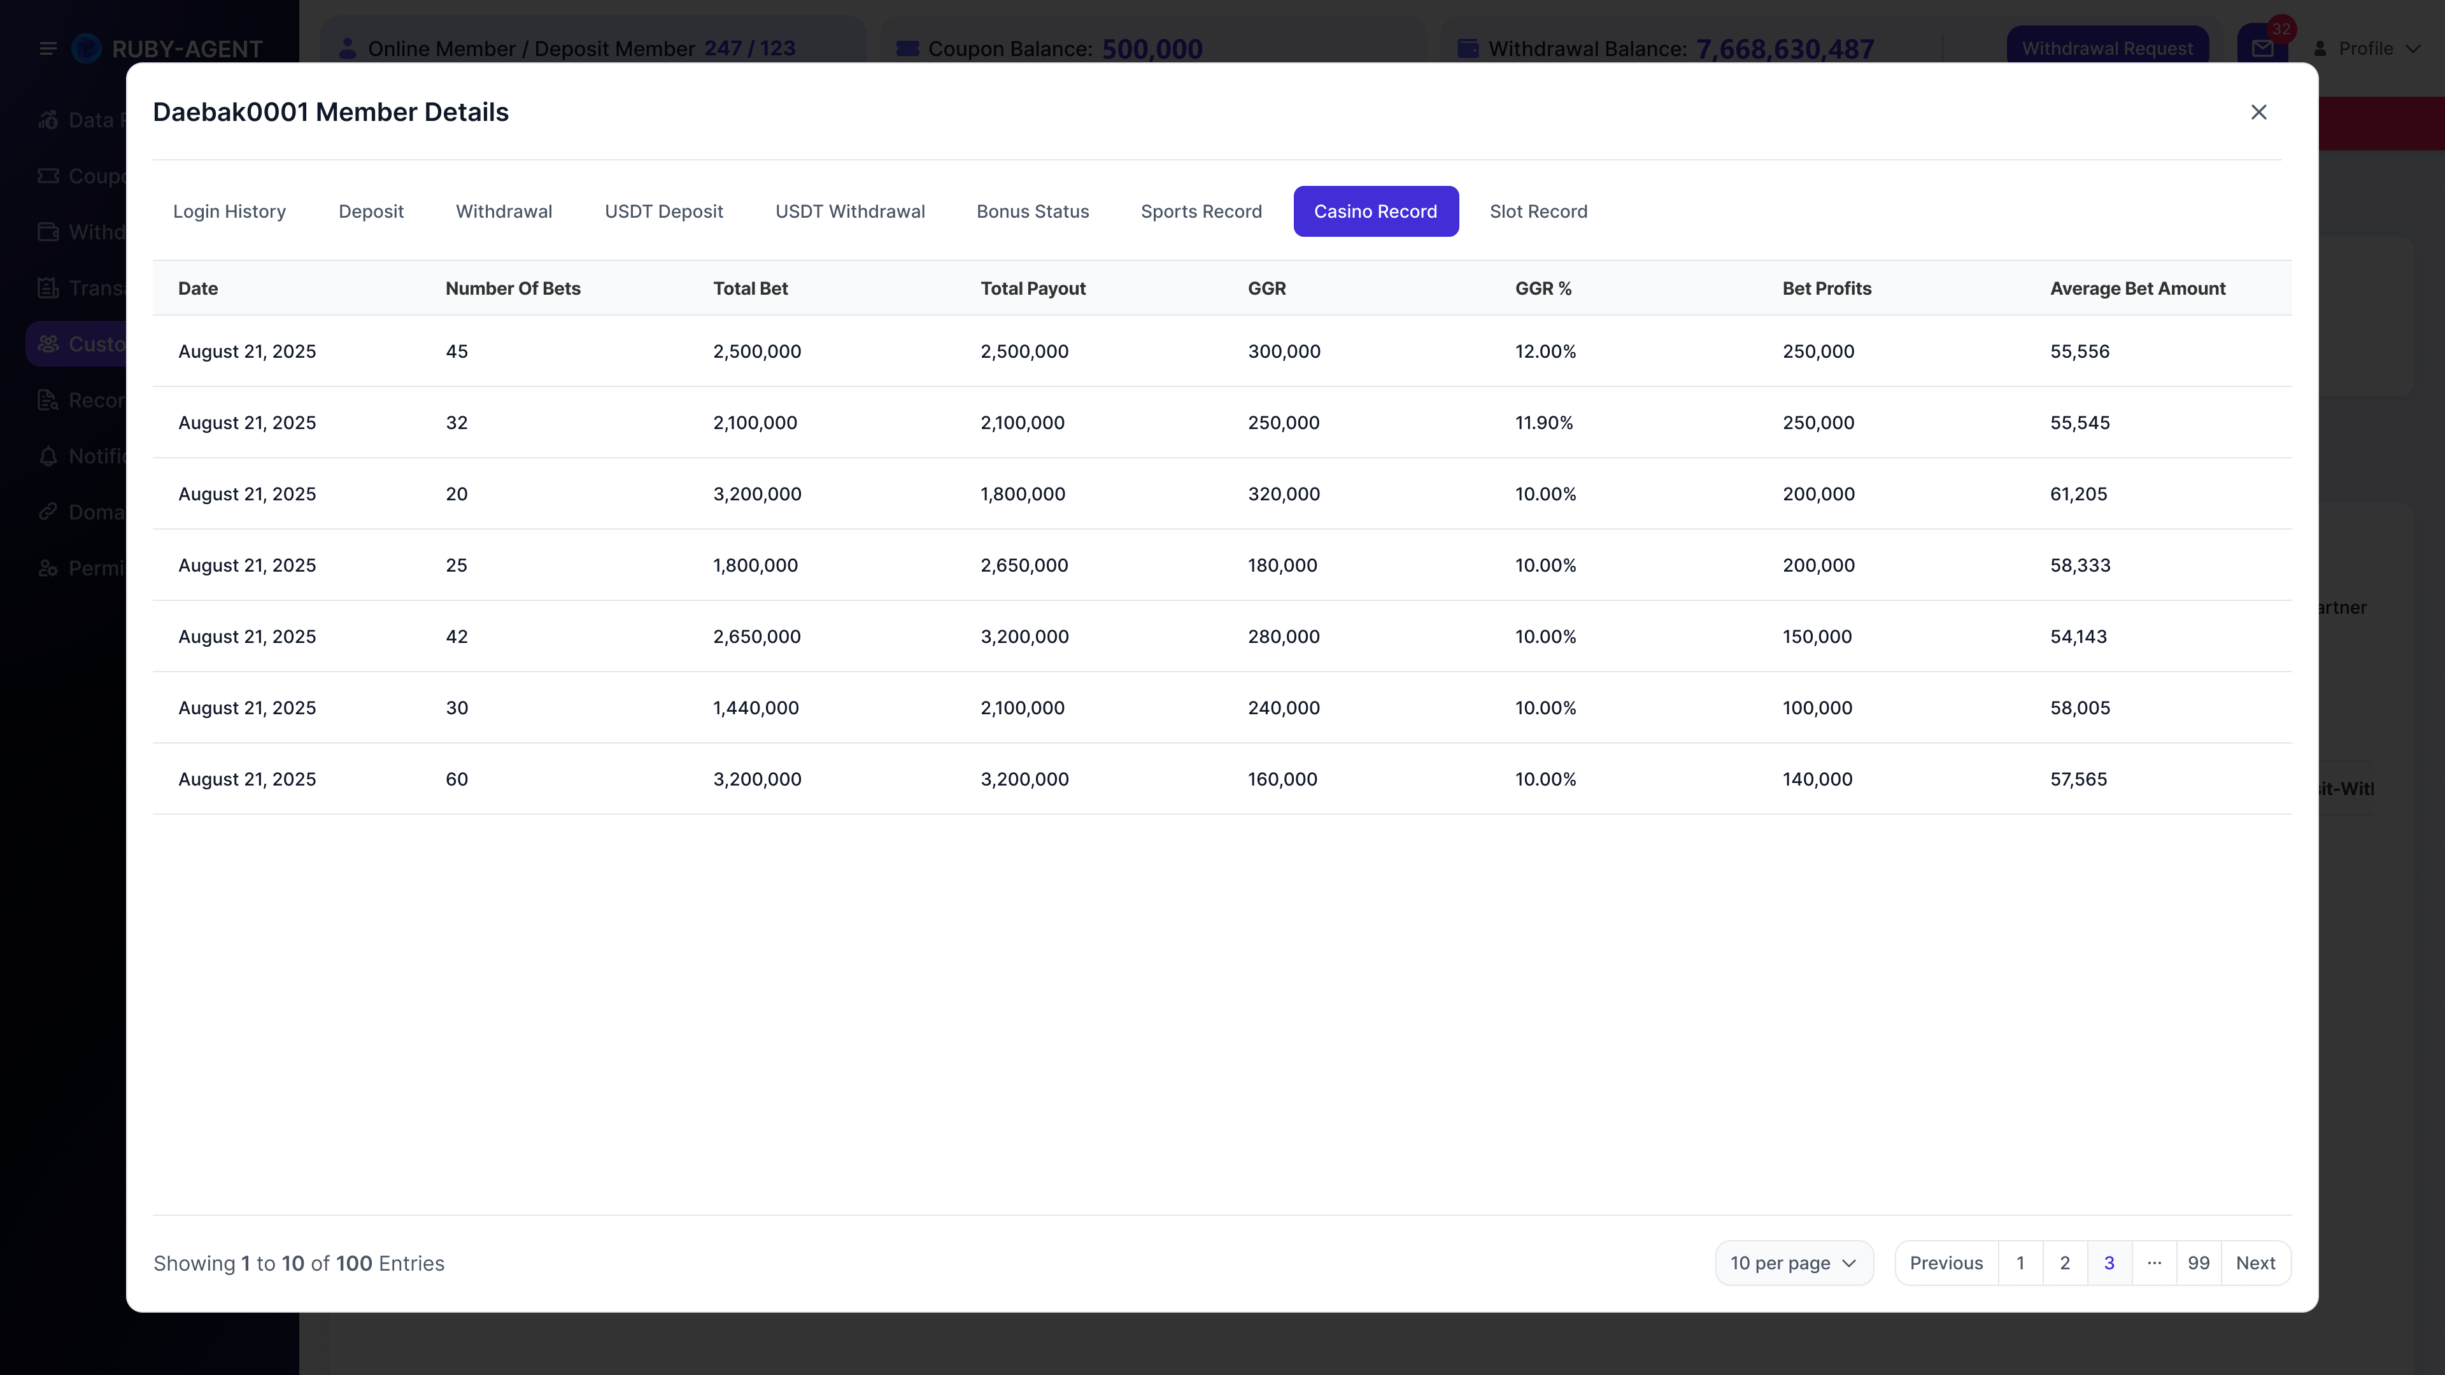The image size is (2445, 1375).
Task: Go to the Next page
Action: pos(2255,1263)
